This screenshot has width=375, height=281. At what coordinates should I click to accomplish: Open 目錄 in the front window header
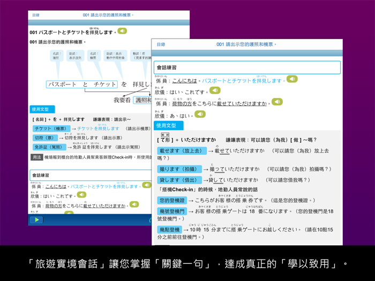[161, 44]
